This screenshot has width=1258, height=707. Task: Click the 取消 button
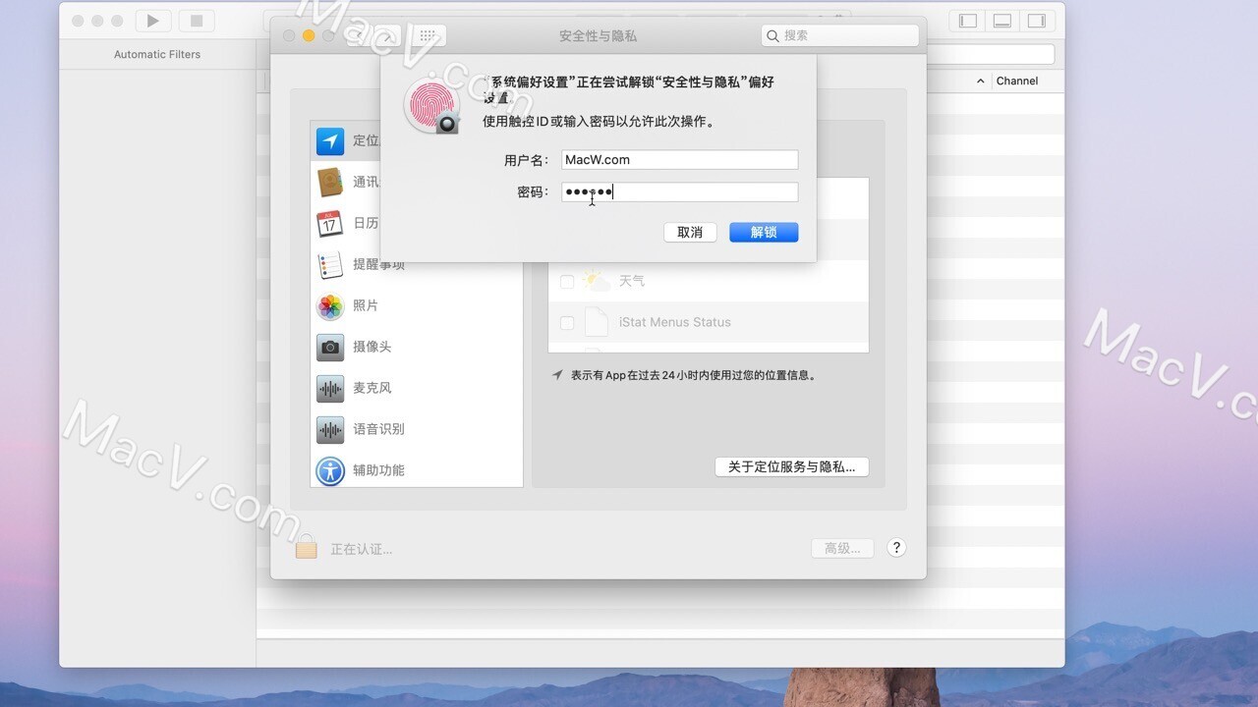(690, 233)
